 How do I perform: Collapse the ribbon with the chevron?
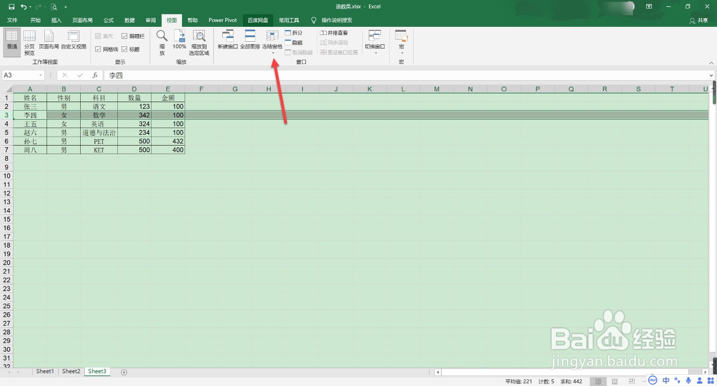point(711,63)
